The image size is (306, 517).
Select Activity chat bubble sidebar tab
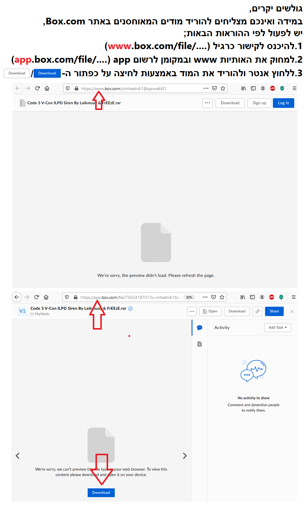coord(199,328)
